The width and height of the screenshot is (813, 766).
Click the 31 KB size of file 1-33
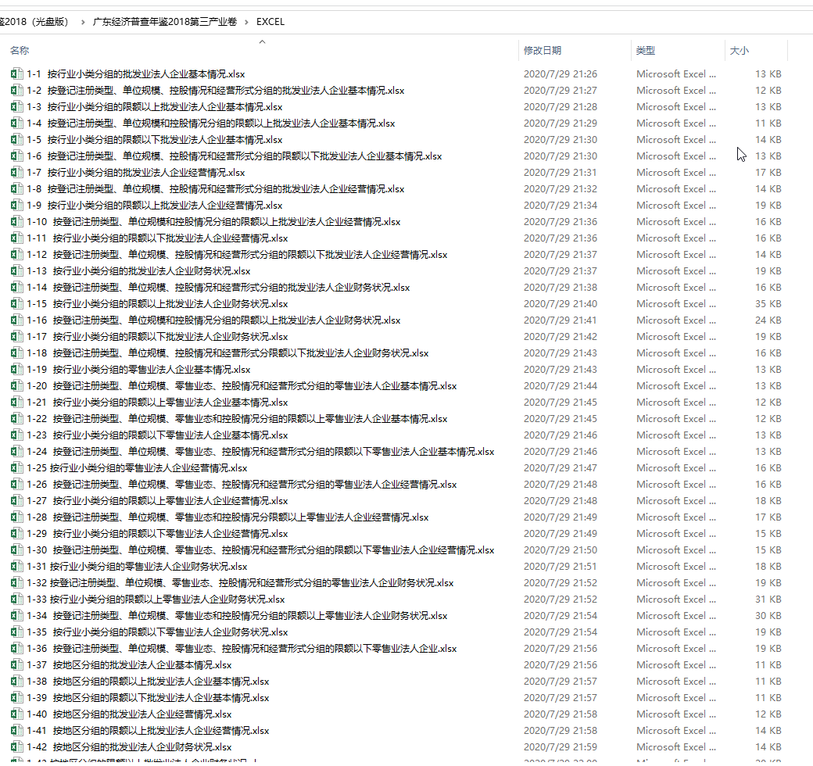tap(768, 599)
